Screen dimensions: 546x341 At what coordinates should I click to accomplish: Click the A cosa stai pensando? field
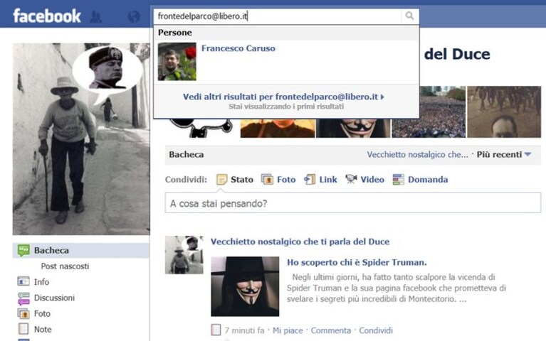(353, 203)
